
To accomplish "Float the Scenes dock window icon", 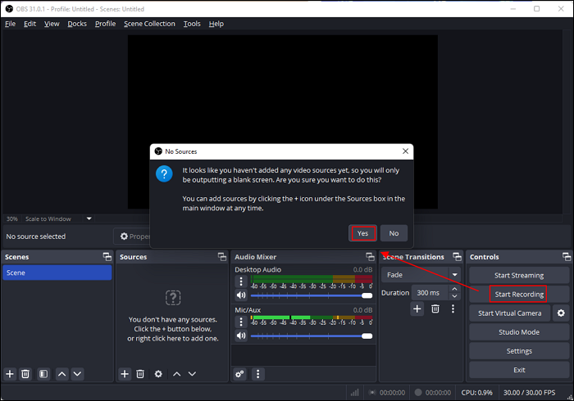I will pyautogui.click(x=107, y=257).
